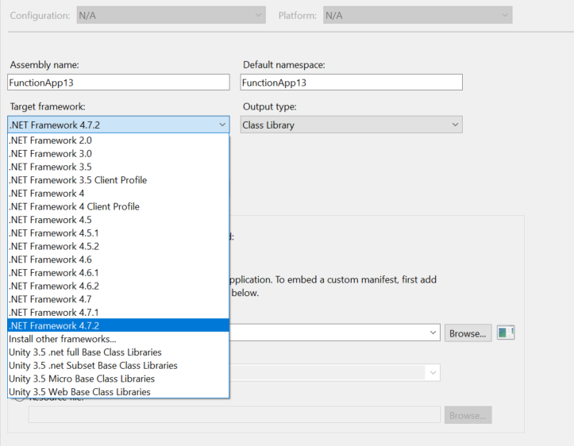Select .NET Framework 4.7 entry
Image resolution: width=574 pixels, height=446 pixels.
tap(118, 299)
